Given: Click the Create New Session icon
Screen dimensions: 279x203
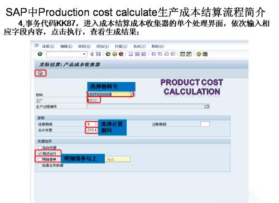Looking at the screenshot, I should [182, 54].
